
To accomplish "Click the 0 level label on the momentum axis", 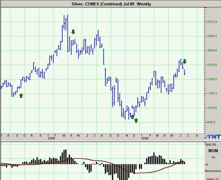I will tap(207, 164).
